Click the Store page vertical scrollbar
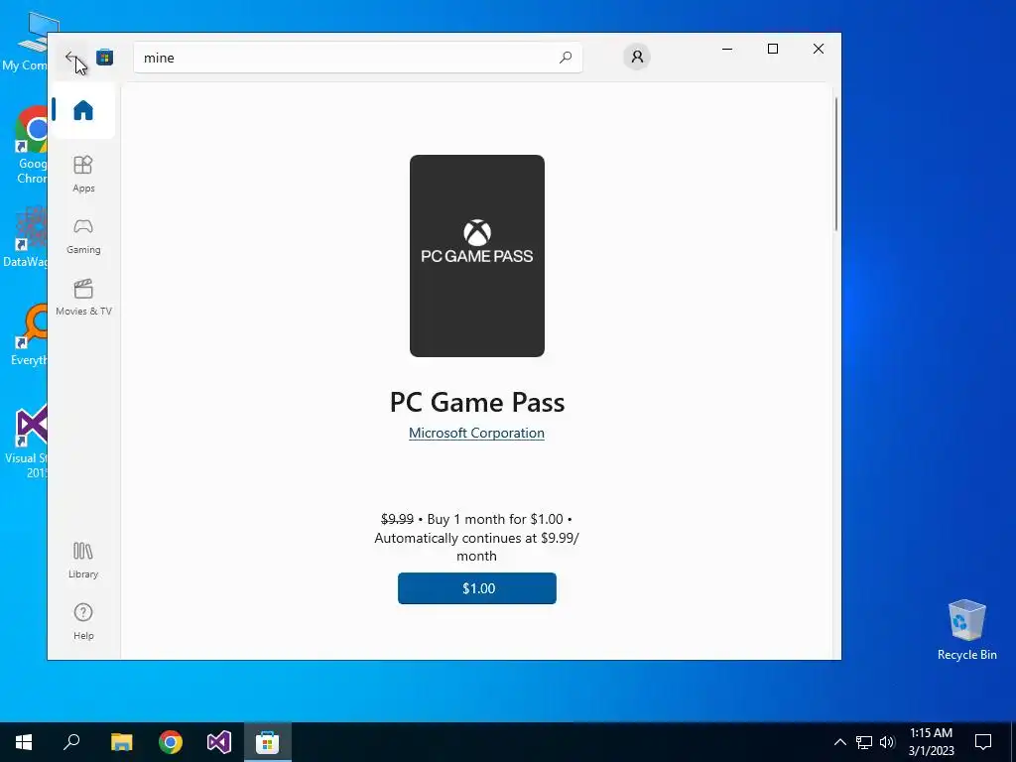The width and height of the screenshot is (1016, 762). pos(835,164)
